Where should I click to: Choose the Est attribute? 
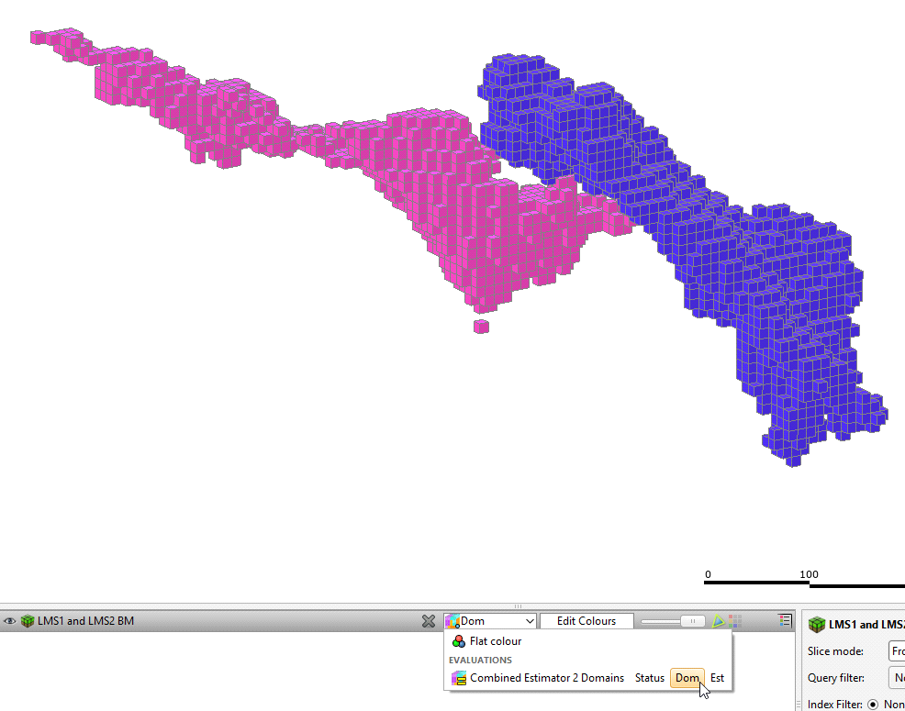(717, 678)
